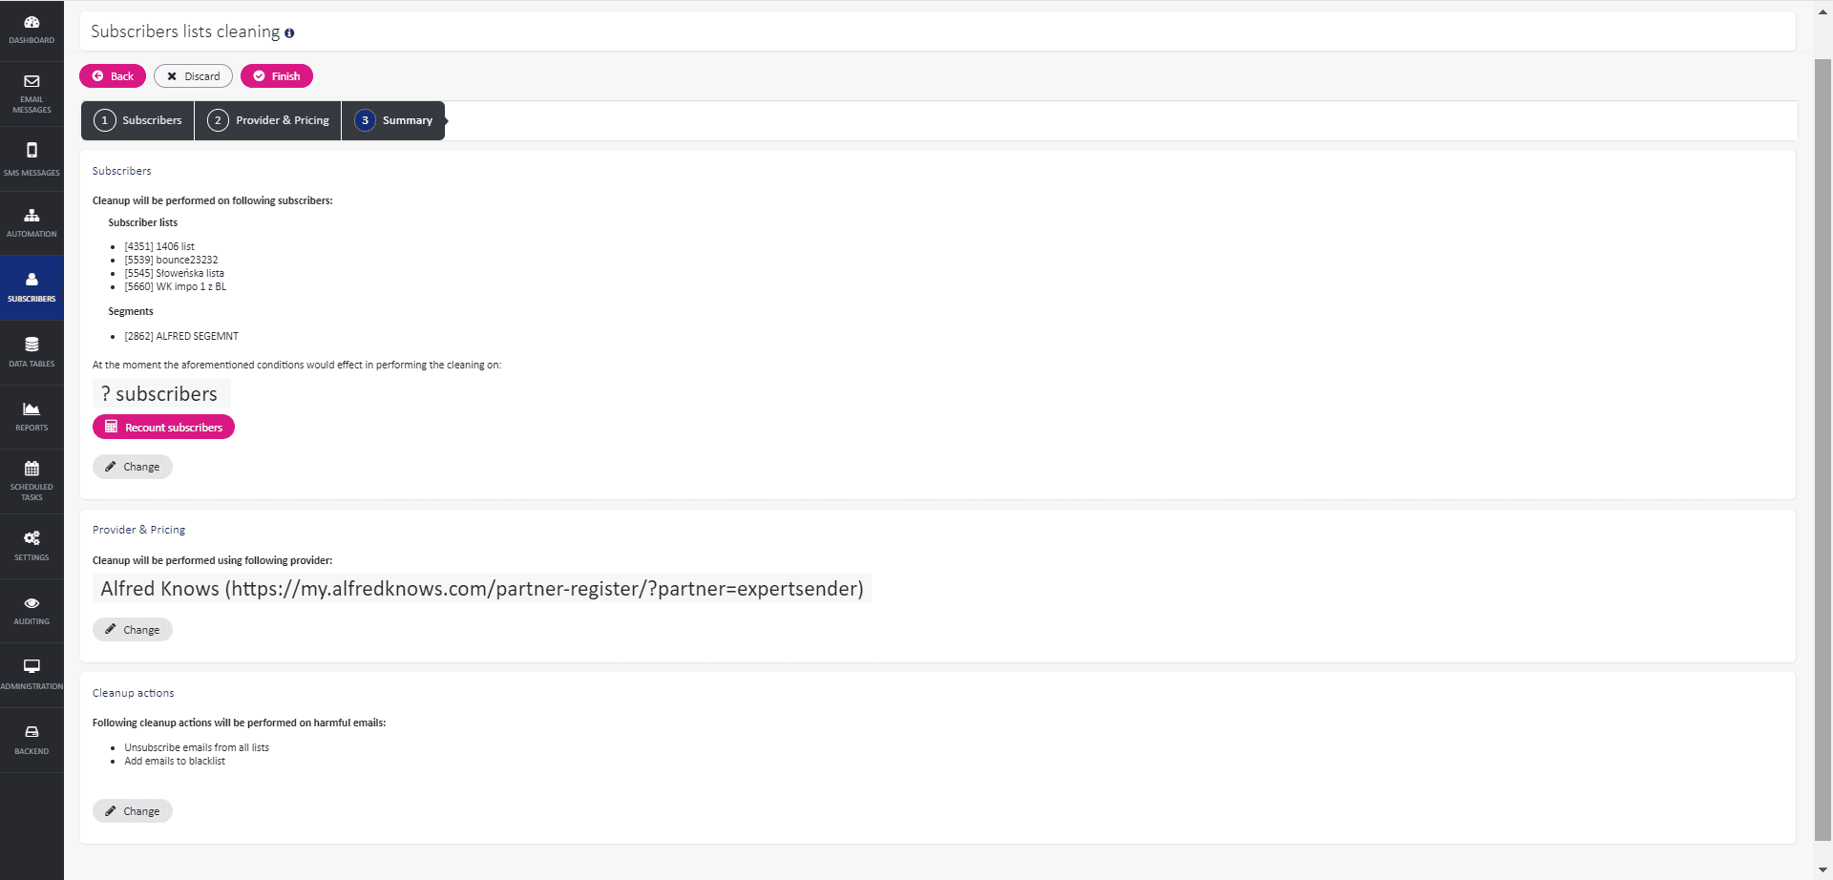Open Settings gears icon
The width and height of the screenshot is (1833, 880).
[32, 539]
